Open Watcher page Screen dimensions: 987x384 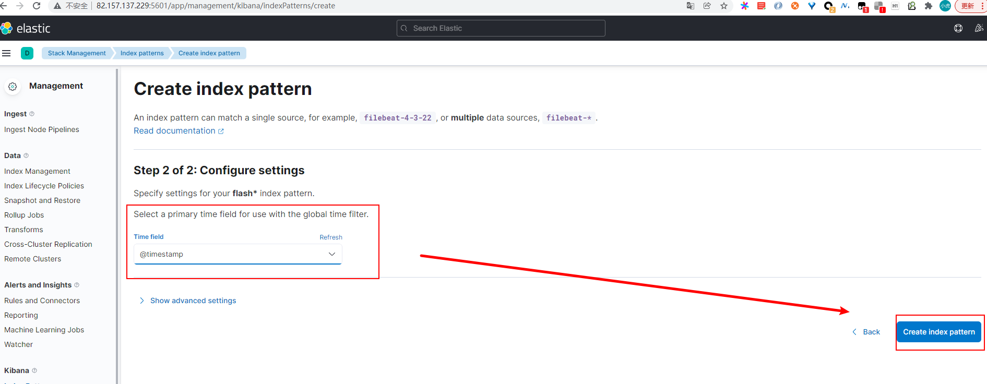tap(18, 344)
